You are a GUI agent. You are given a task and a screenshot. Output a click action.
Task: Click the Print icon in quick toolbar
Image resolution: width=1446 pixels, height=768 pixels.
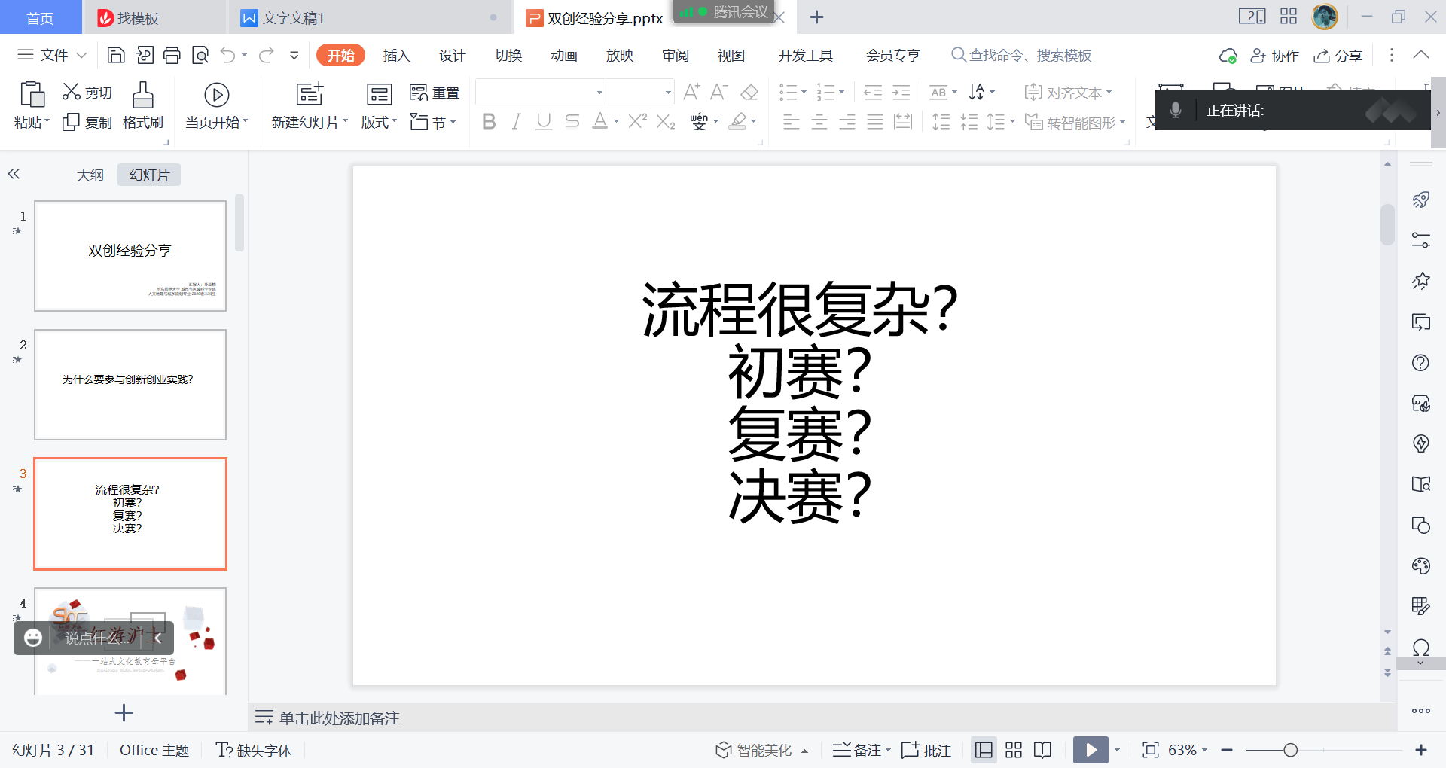172,55
